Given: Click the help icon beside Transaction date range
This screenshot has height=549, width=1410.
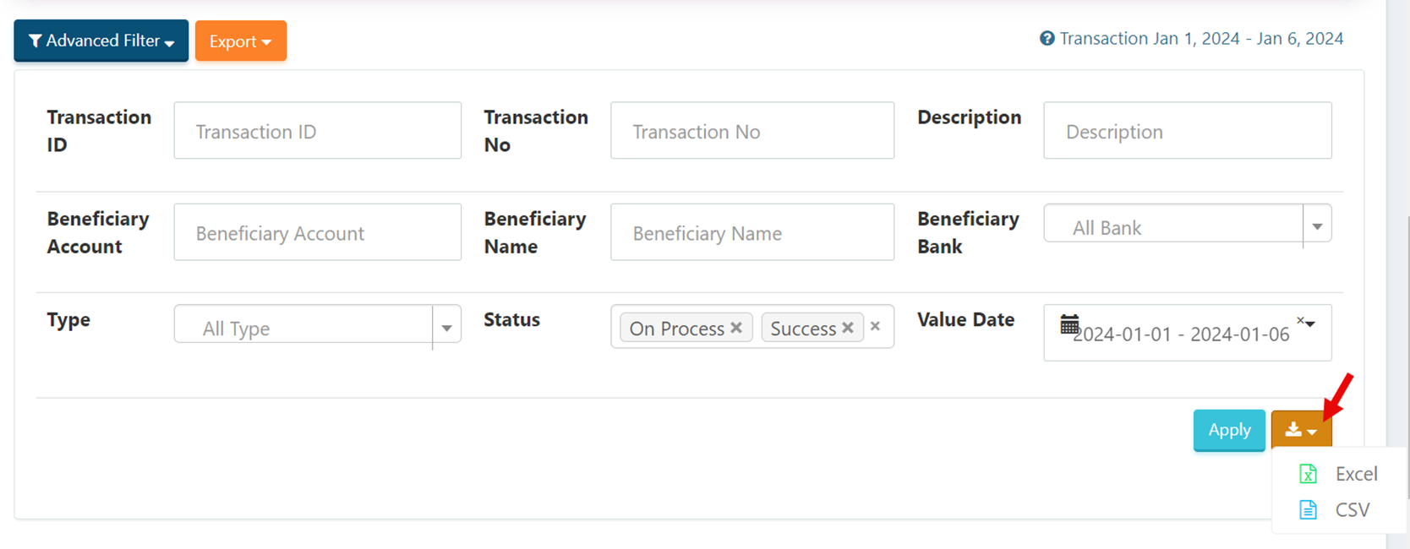Looking at the screenshot, I should 1047,39.
